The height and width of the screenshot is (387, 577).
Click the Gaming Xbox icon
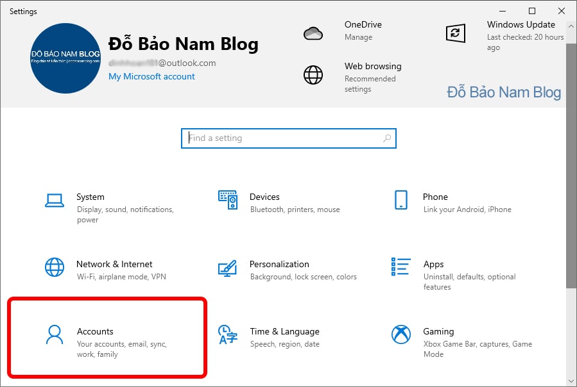pyautogui.click(x=400, y=334)
